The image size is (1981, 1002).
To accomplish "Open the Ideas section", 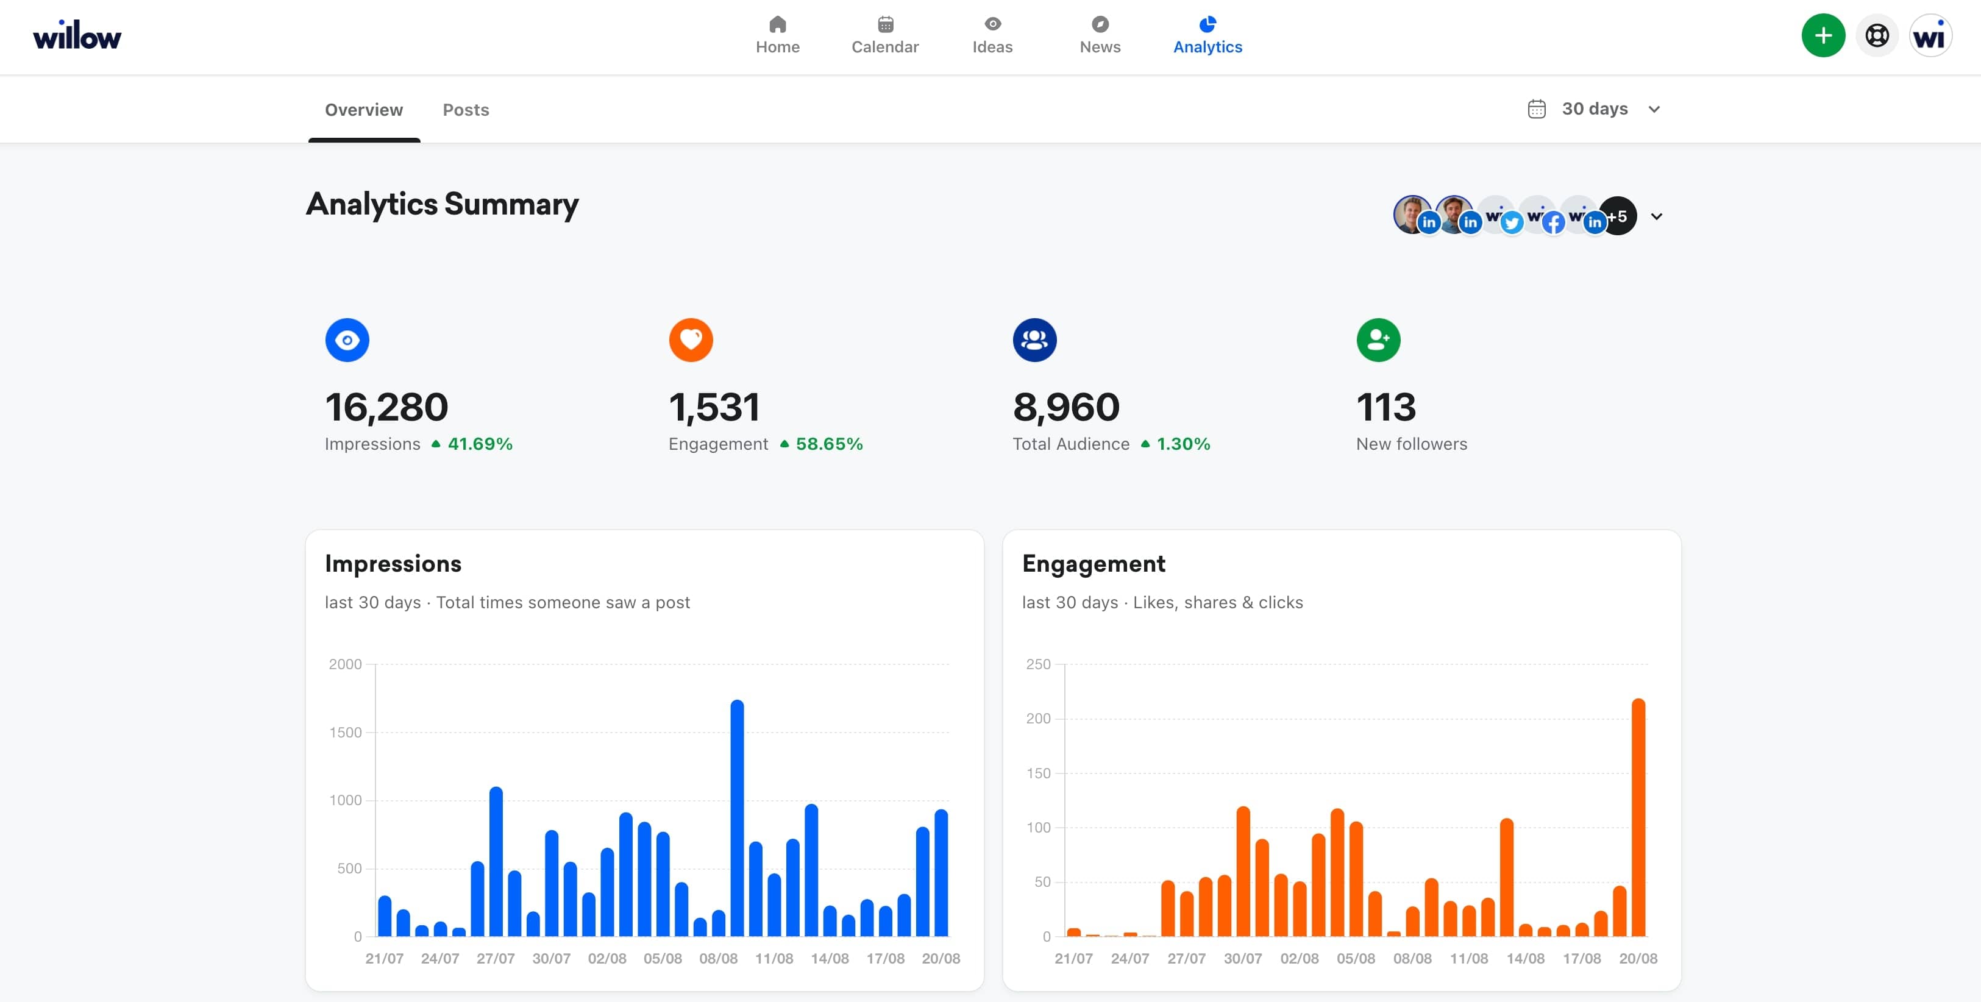I will click(x=992, y=35).
